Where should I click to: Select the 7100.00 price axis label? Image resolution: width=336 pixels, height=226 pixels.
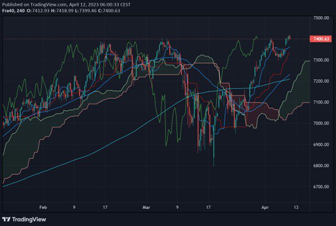coord(321,102)
